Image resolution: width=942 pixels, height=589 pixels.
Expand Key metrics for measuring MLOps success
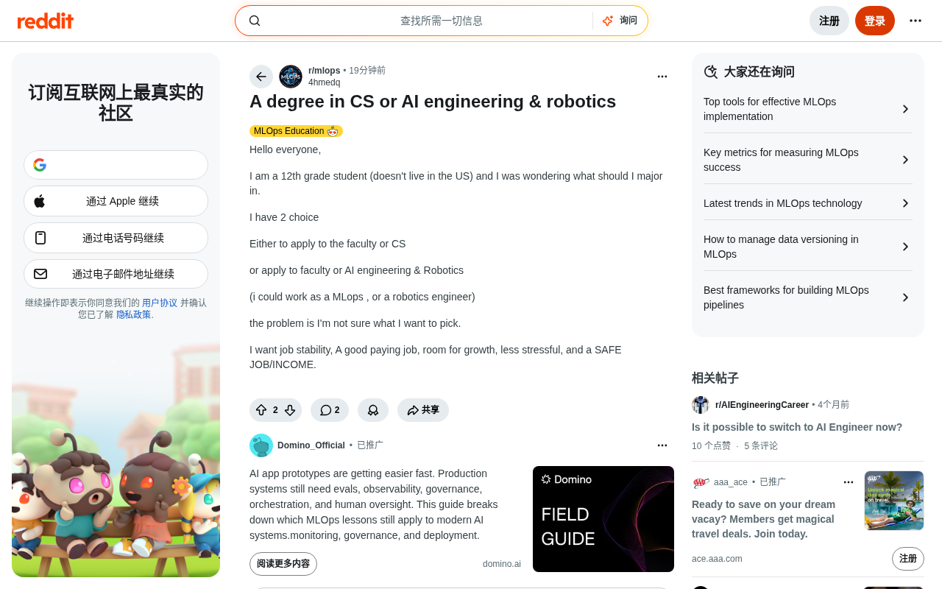click(808, 160)
